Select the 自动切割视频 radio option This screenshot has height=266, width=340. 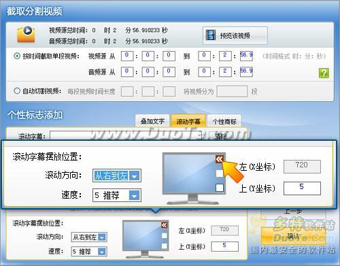tap(17, 91)
